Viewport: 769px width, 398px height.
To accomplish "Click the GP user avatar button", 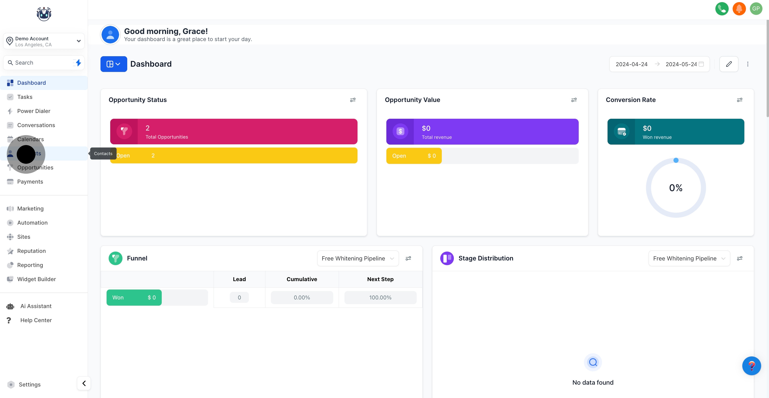I will coord(756,9).
